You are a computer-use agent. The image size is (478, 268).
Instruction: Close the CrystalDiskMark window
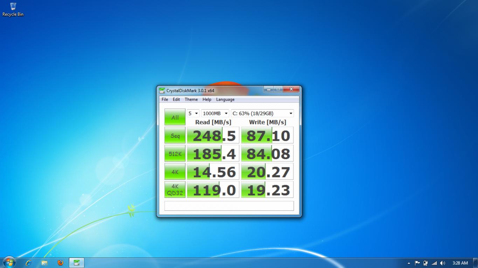pos(291,89)
